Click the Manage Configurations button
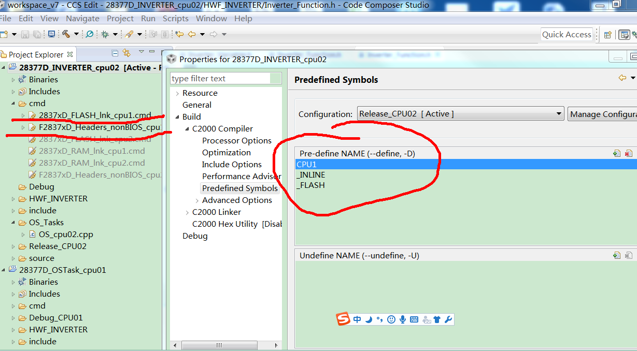Screen dimensions: 637x351 pyautogui.click(x=602, y=114)
